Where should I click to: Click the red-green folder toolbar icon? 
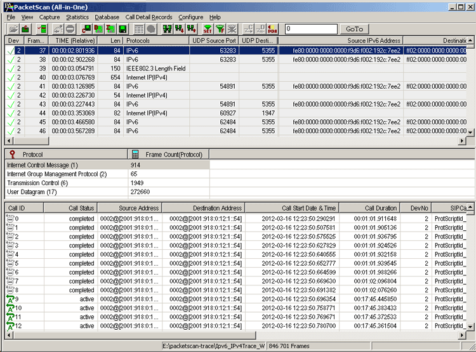pyautogui.click(x=25, y=29)
